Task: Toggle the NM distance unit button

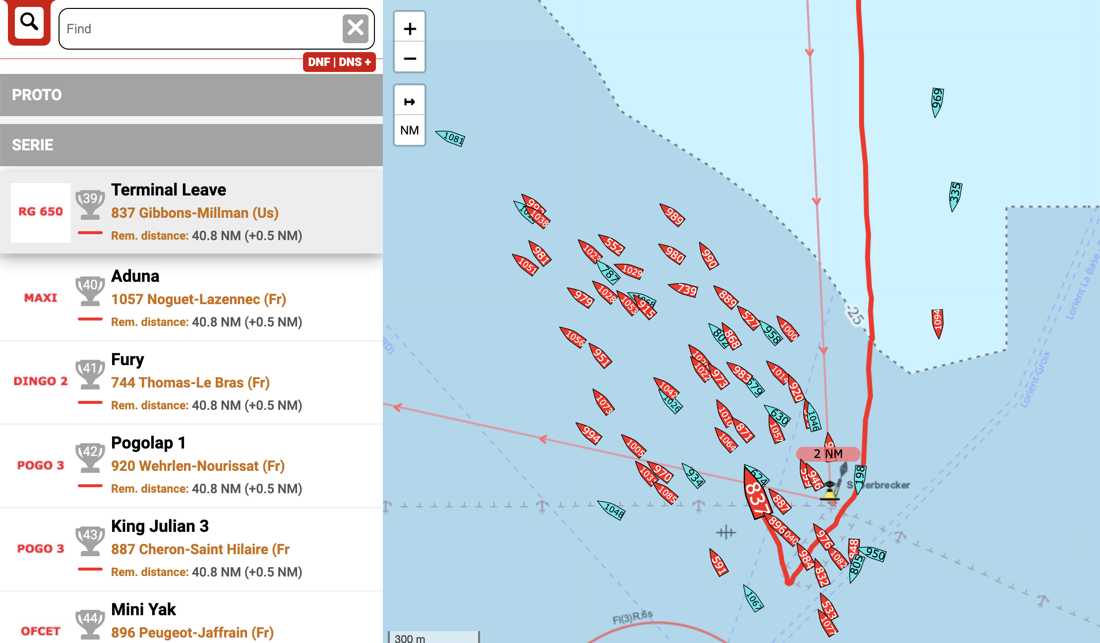Action: [x=410, y=130]
